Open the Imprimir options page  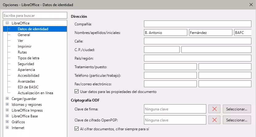click(x=25, y=46)
